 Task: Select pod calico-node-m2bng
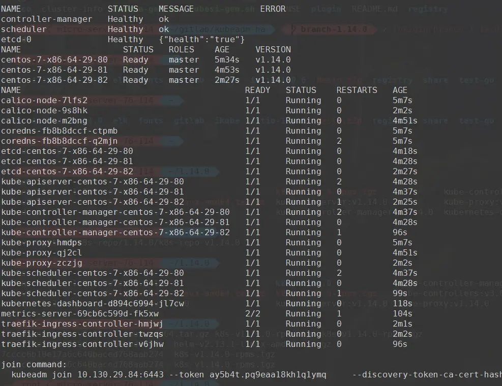coord(44,121)
